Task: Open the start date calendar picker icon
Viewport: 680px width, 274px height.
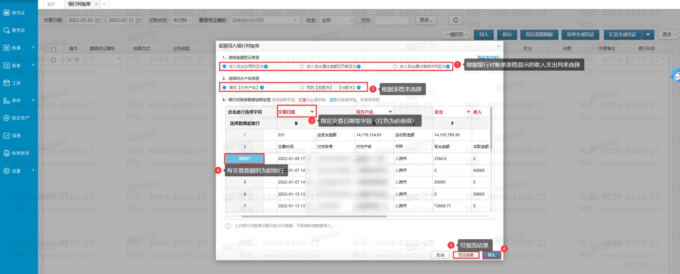Action: point(98,20)
